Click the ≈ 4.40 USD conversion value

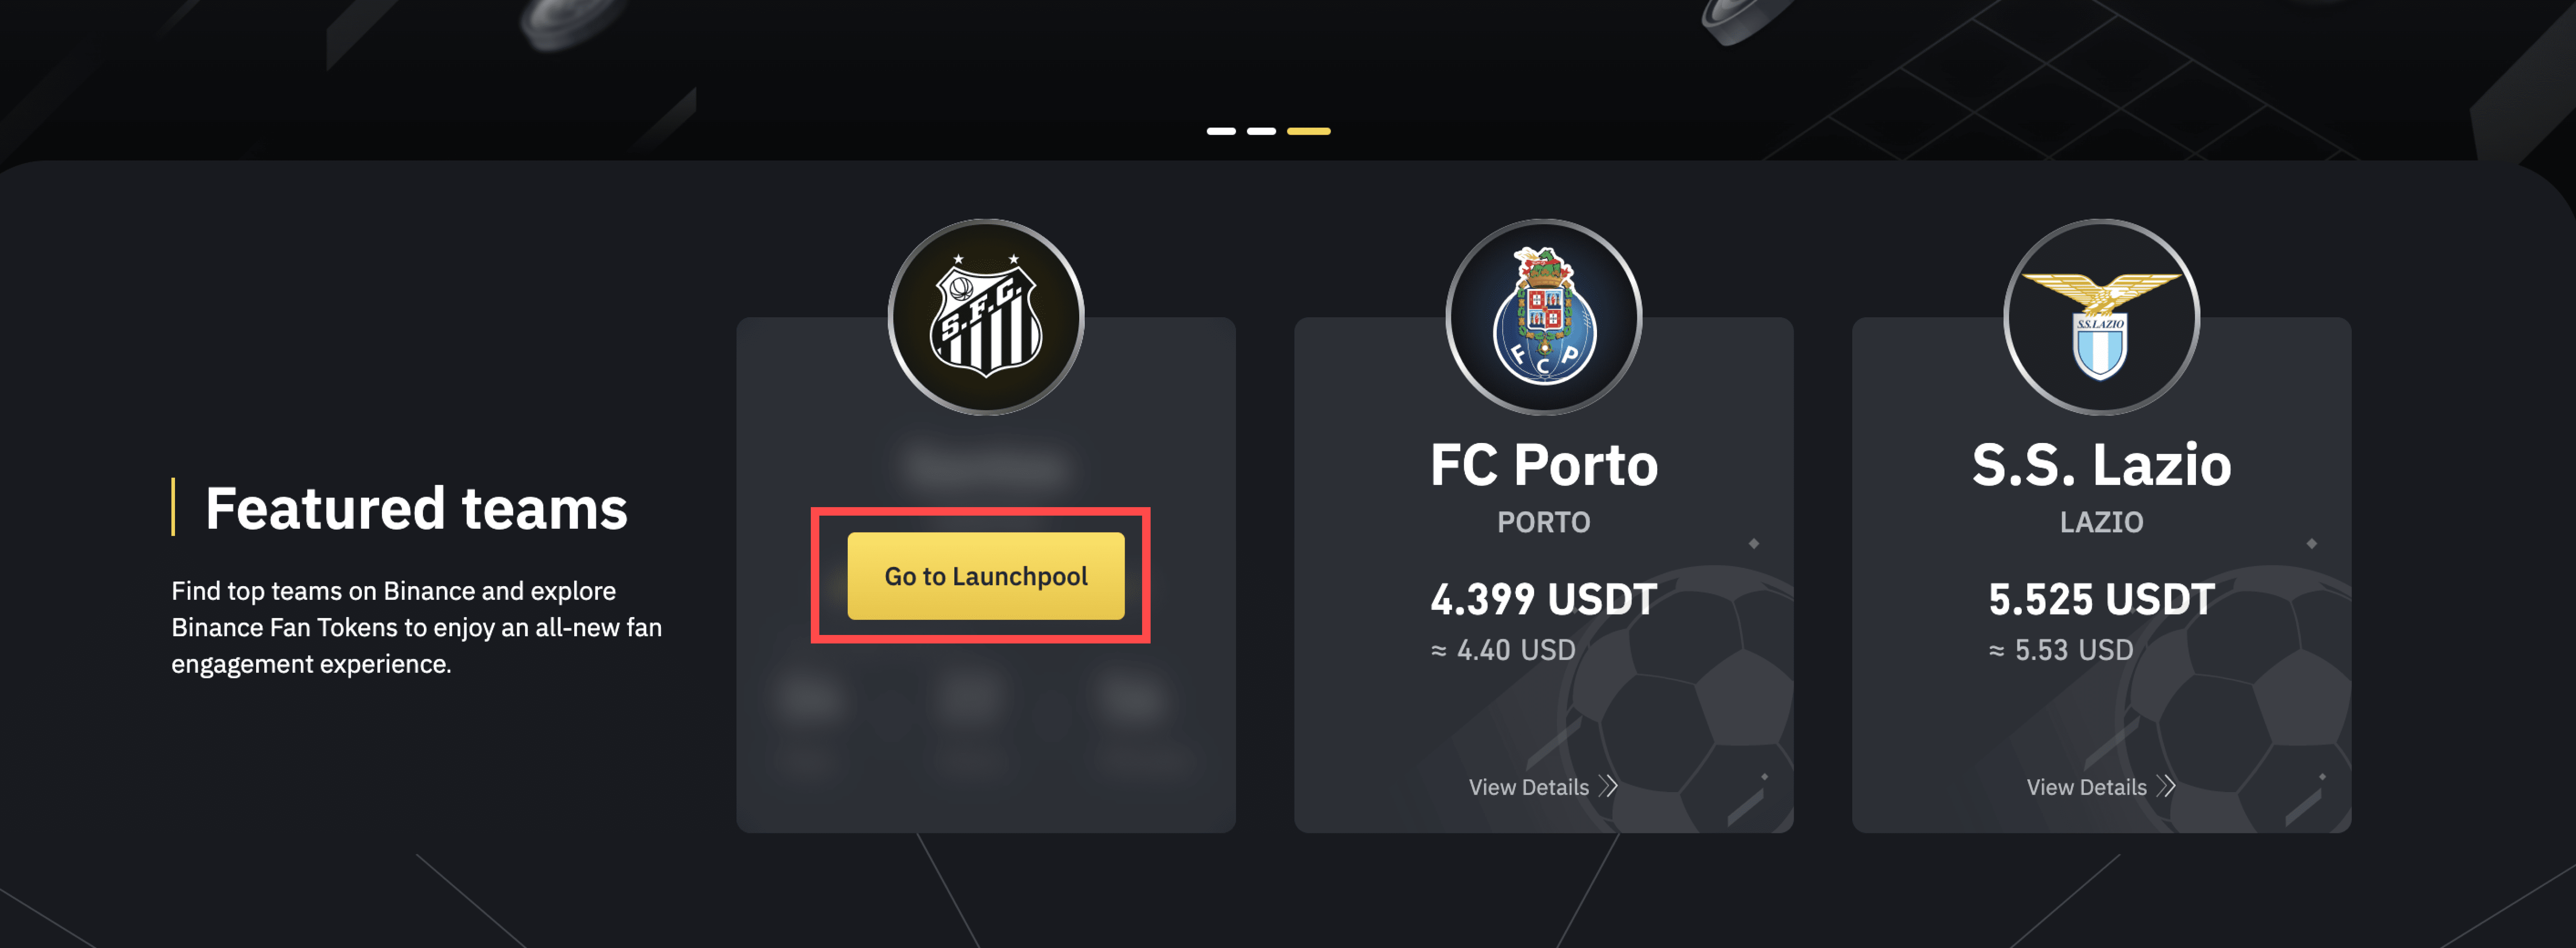click(x=1503, y=650)
